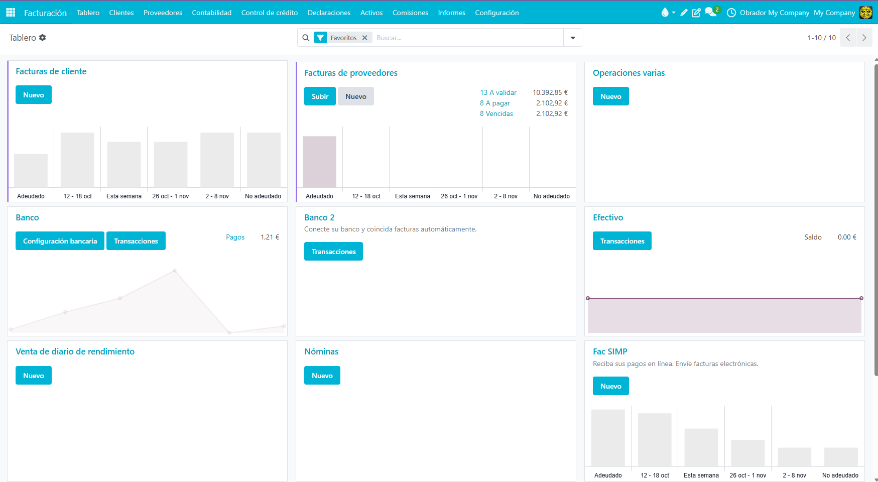Click the water drop theme icon
This screenshot has height=482, width=878.
pyautogui.click(x=665, y=13)
